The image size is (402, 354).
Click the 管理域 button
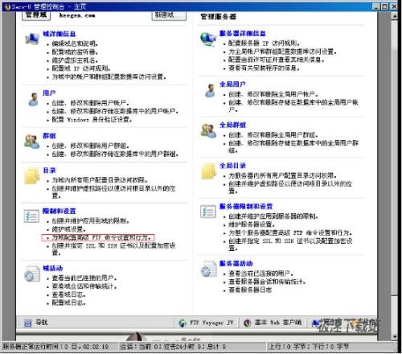point(36,15)
